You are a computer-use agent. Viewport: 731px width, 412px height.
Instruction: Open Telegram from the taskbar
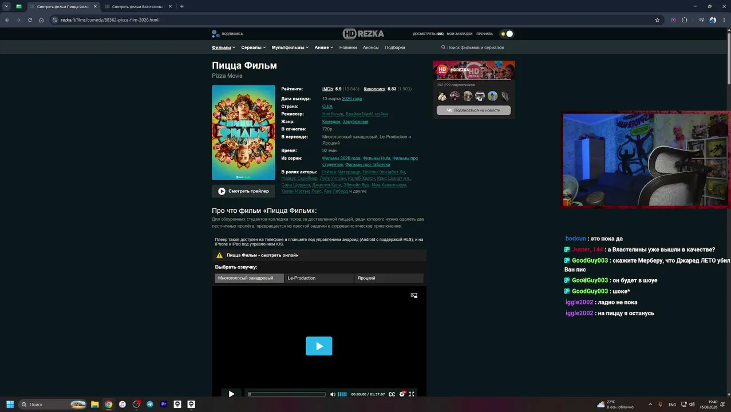tap(150, 404)
